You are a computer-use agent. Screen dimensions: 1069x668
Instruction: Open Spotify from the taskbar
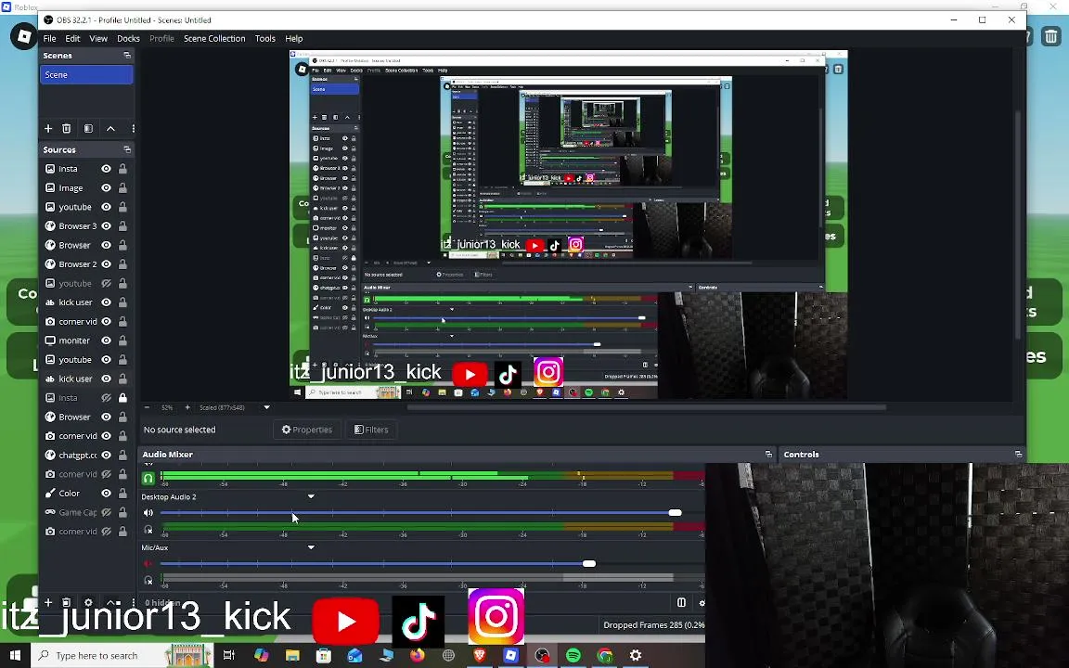click(x=573, y=655)
